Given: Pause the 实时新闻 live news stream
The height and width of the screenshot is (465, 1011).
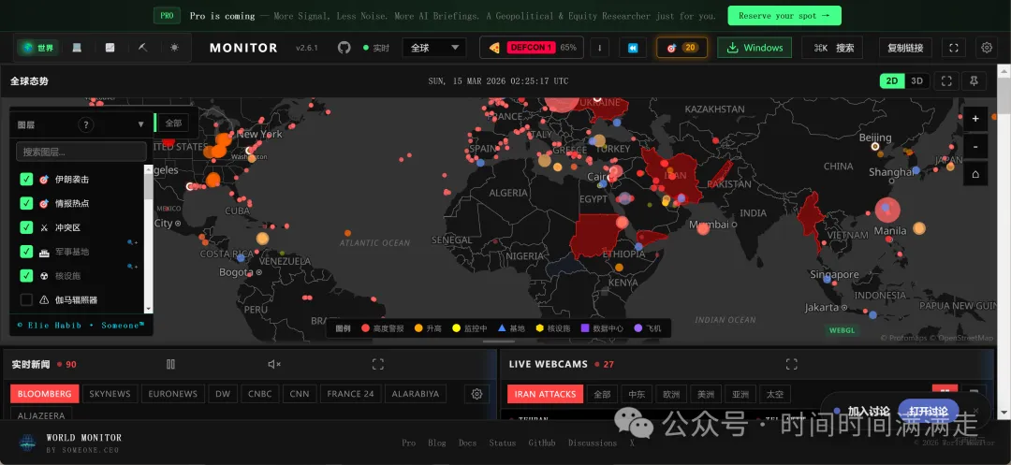Looking at the screenshot, I should (x=171, y=365).
